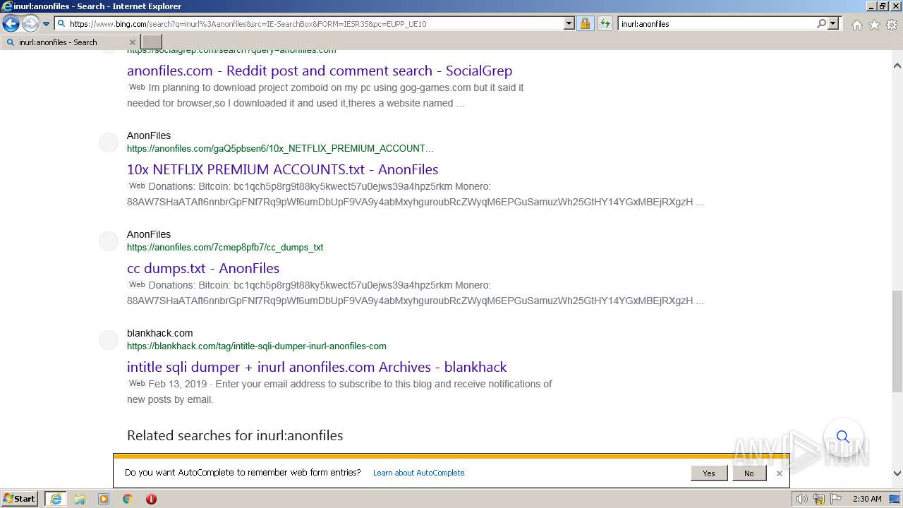Open the red antivirus taskbar icon
The height and width of the screenshot is (508, 903).
click(151, 499)
